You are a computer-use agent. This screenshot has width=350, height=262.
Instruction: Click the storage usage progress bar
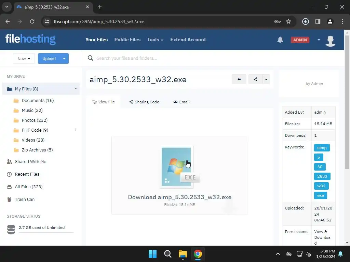pyautogui.click(x=46, y=232)
